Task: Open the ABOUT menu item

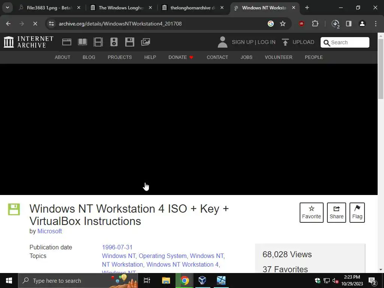Action: [63, 57]
